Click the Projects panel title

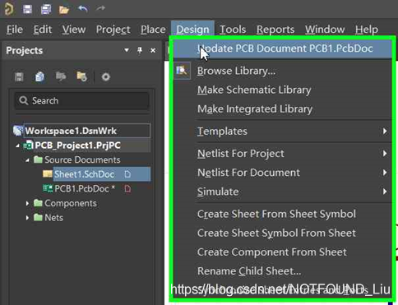point(25,50)
